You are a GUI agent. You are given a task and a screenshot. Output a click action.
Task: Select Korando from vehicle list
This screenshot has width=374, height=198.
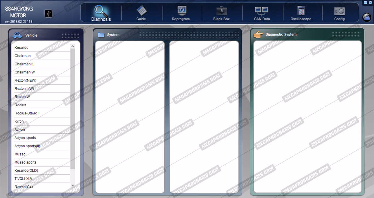(x=42, y=48)
